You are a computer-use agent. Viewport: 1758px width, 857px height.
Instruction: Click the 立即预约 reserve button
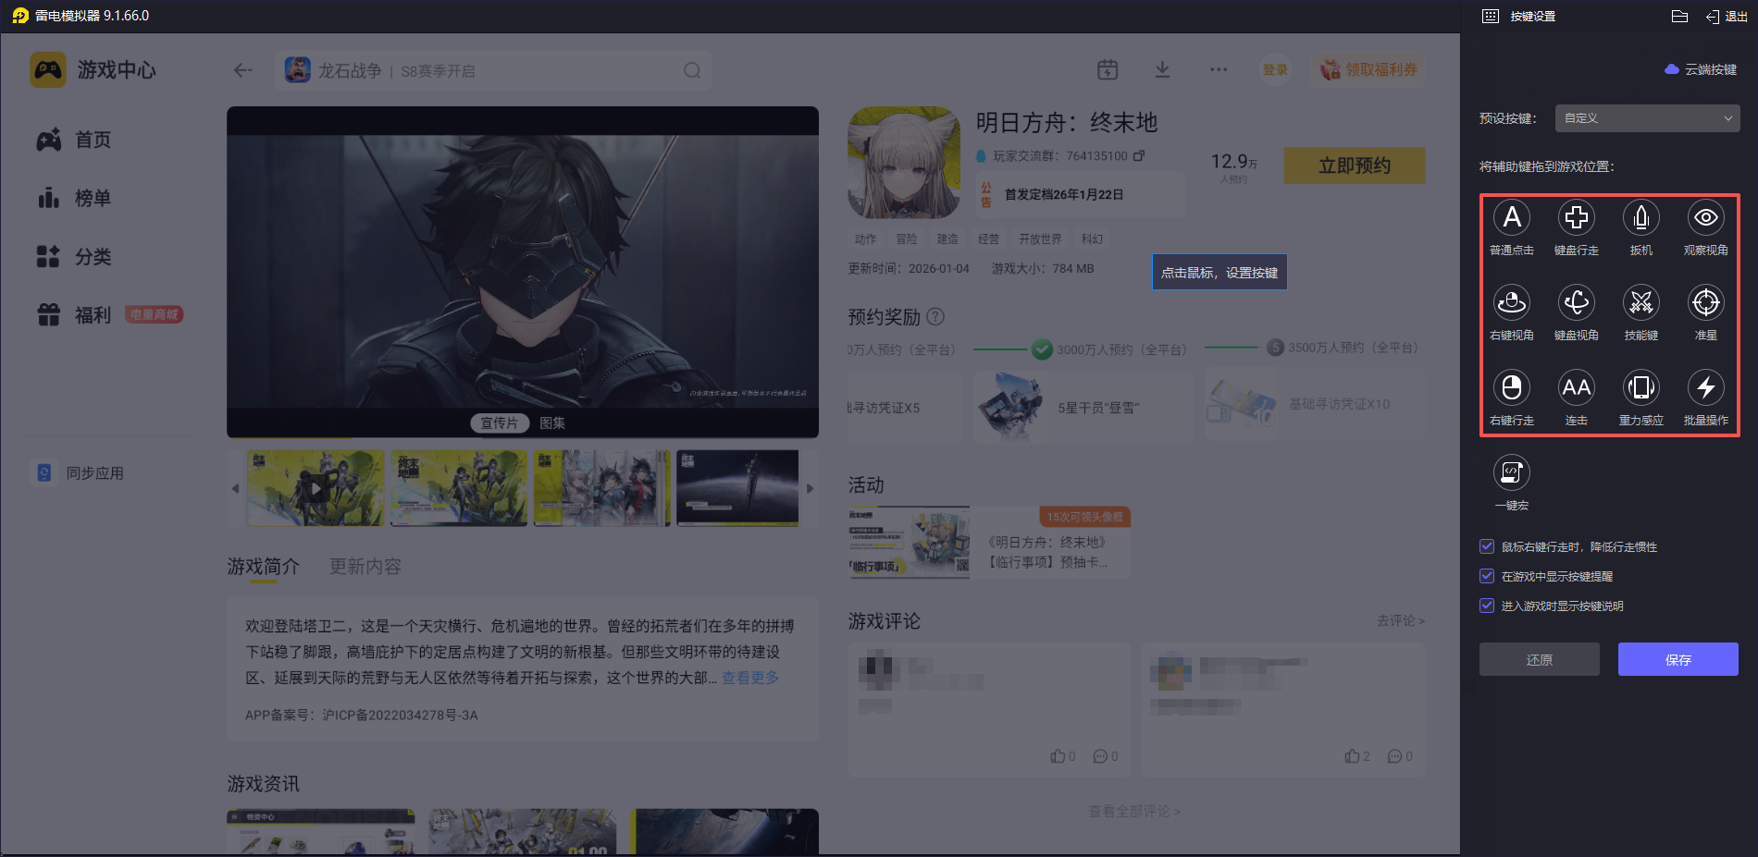(1355, 165)
